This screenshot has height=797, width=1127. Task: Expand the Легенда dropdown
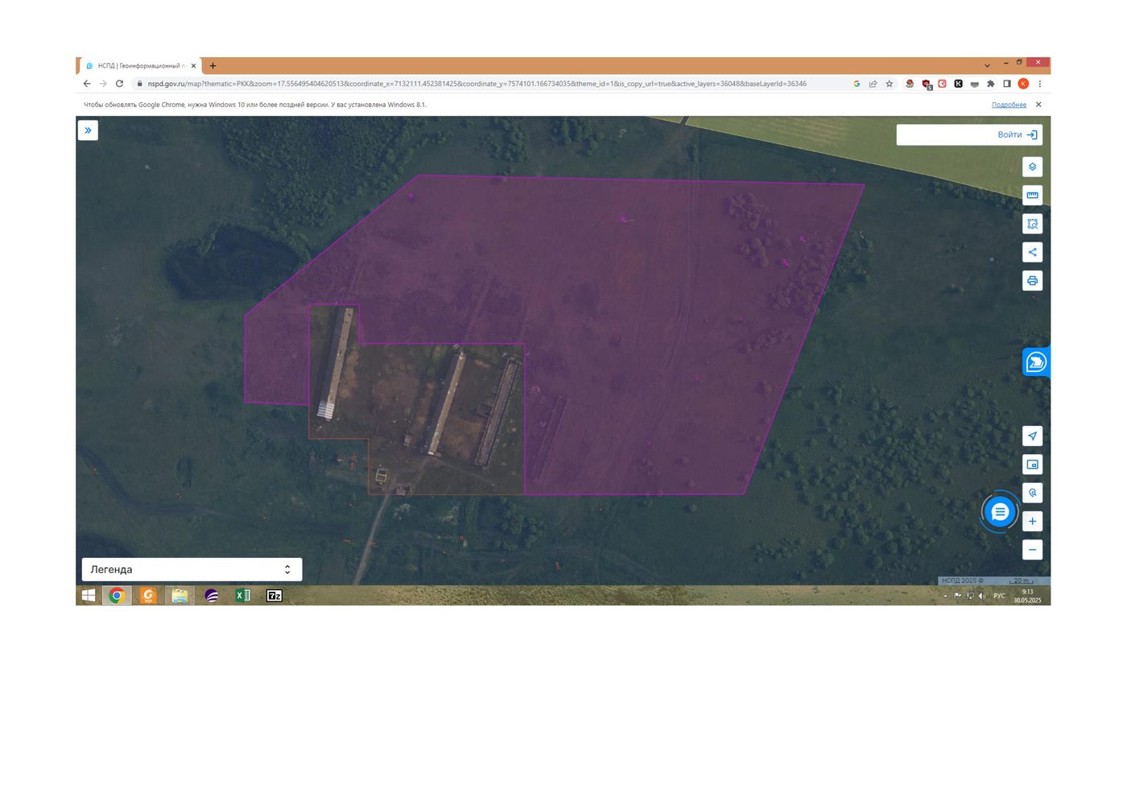pyautogui.click(x=192, y=569)
